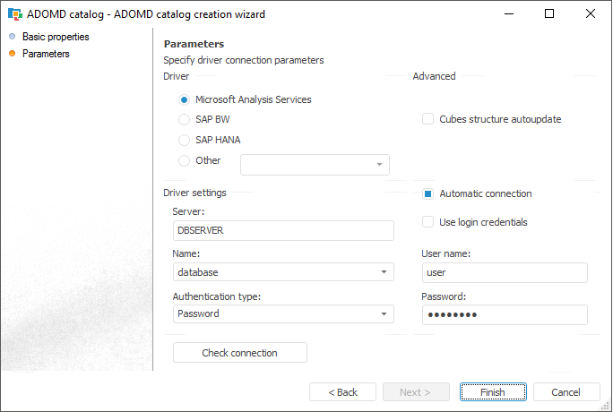Screen dimensions: 613x412
Task: Click the Password input field
Action: coord(504,314)
